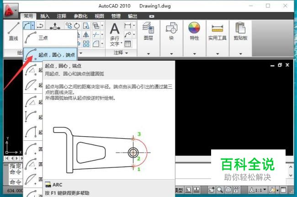Switch to the 输出 ribbon tab
The image size is (297, 197).
(133, 16)
